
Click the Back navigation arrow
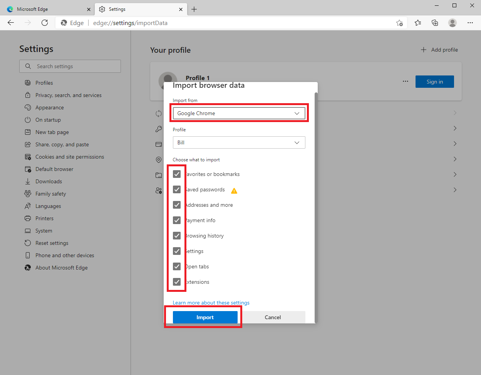pyautogui.click(x=11, y=23)
